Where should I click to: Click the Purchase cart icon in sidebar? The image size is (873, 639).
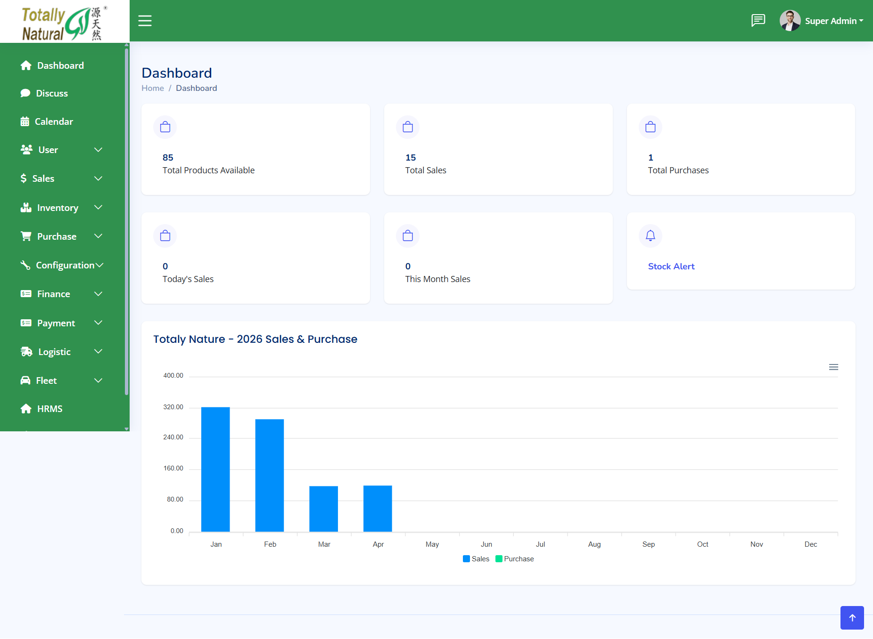click(26, 236)
